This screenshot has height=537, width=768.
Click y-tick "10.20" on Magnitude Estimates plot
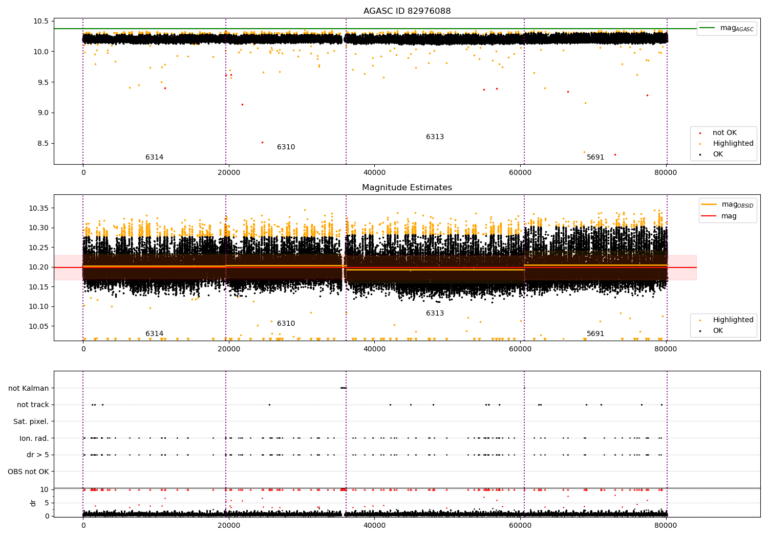pyautogui.click(x=39, y=267)
